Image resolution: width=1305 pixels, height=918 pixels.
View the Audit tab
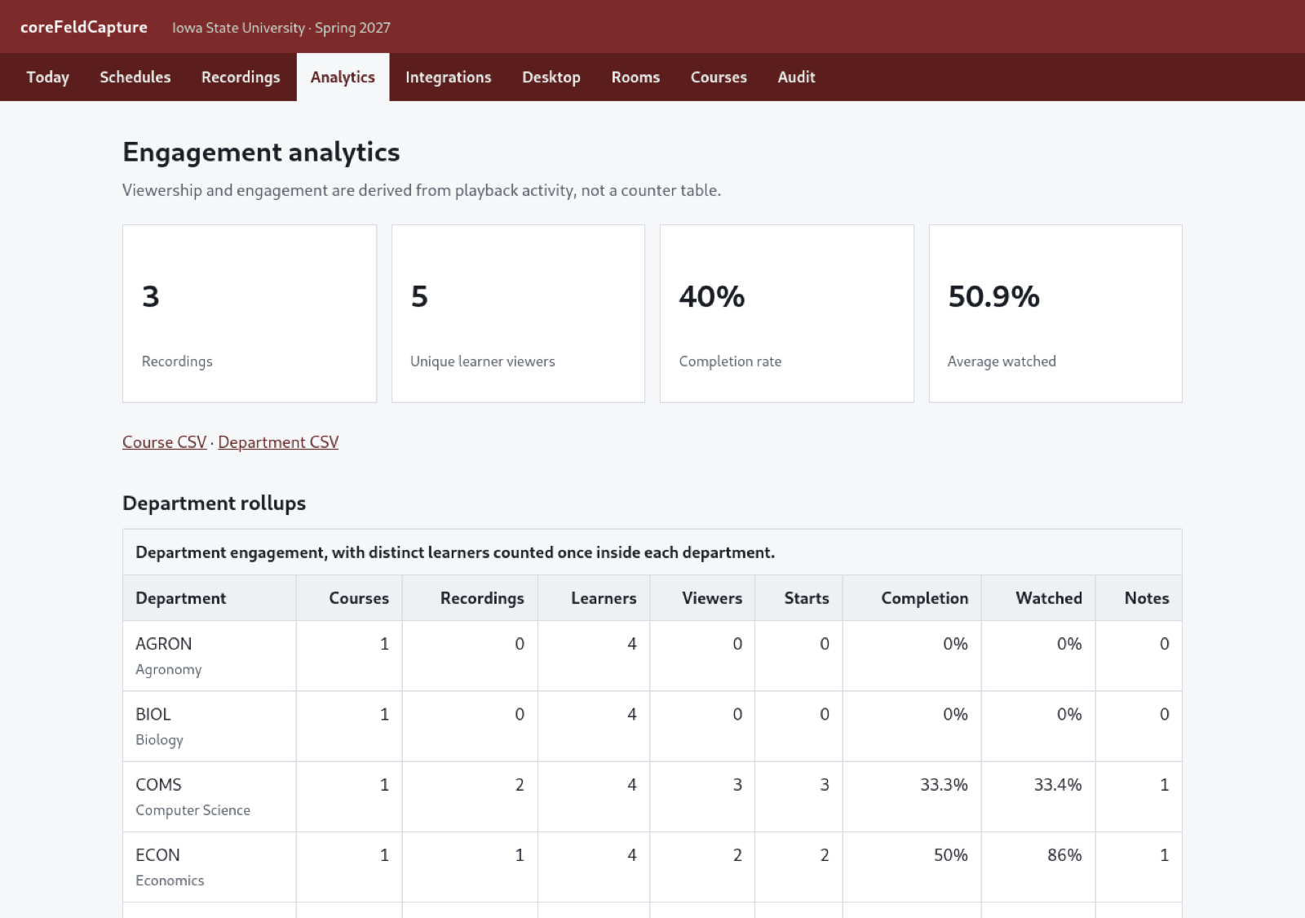pyautogui.click(x=796, y=77)
